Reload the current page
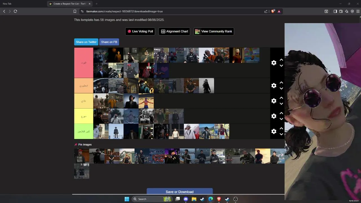The height and width of the screenshot is (203, 361). (15, 11)
